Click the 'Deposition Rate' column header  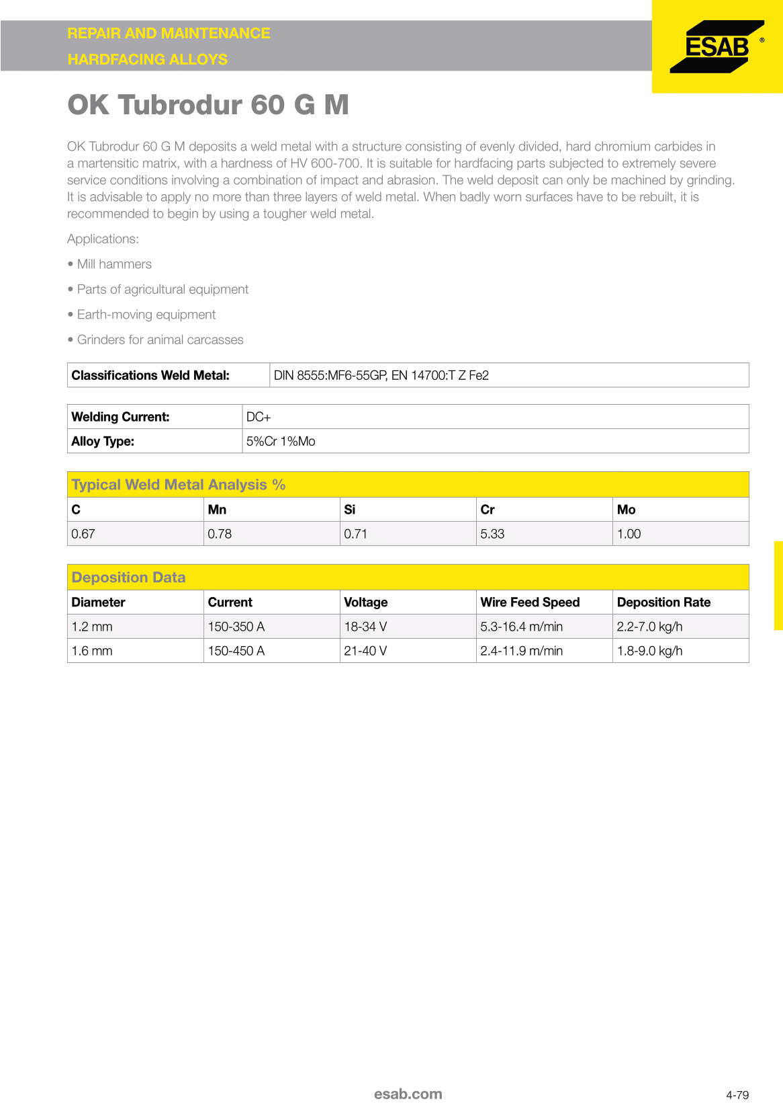(681, 602)
